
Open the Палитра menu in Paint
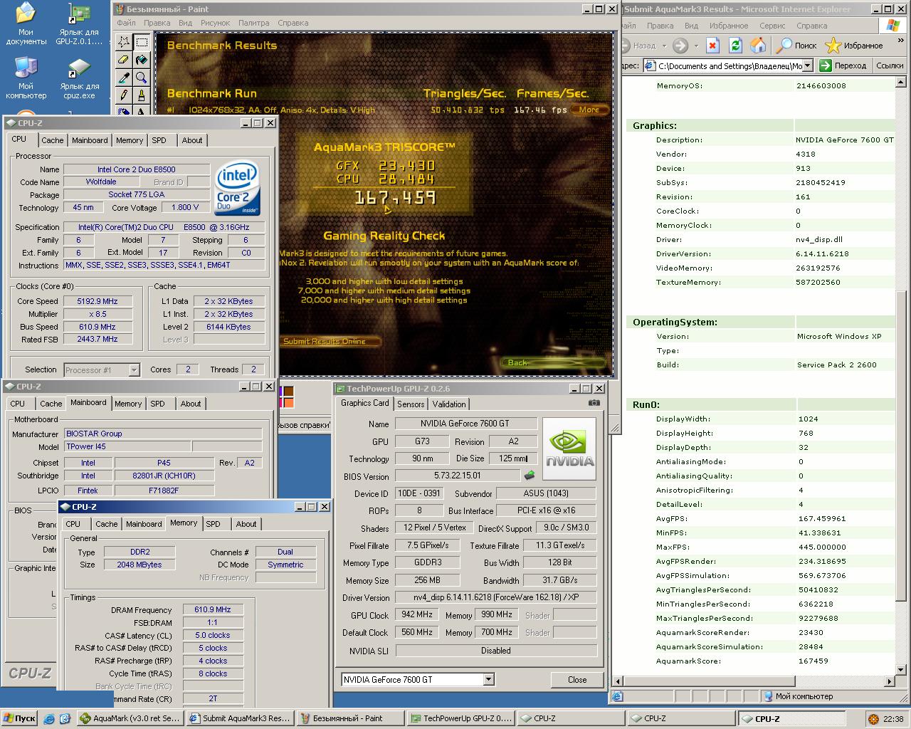(x=253, y=23)
